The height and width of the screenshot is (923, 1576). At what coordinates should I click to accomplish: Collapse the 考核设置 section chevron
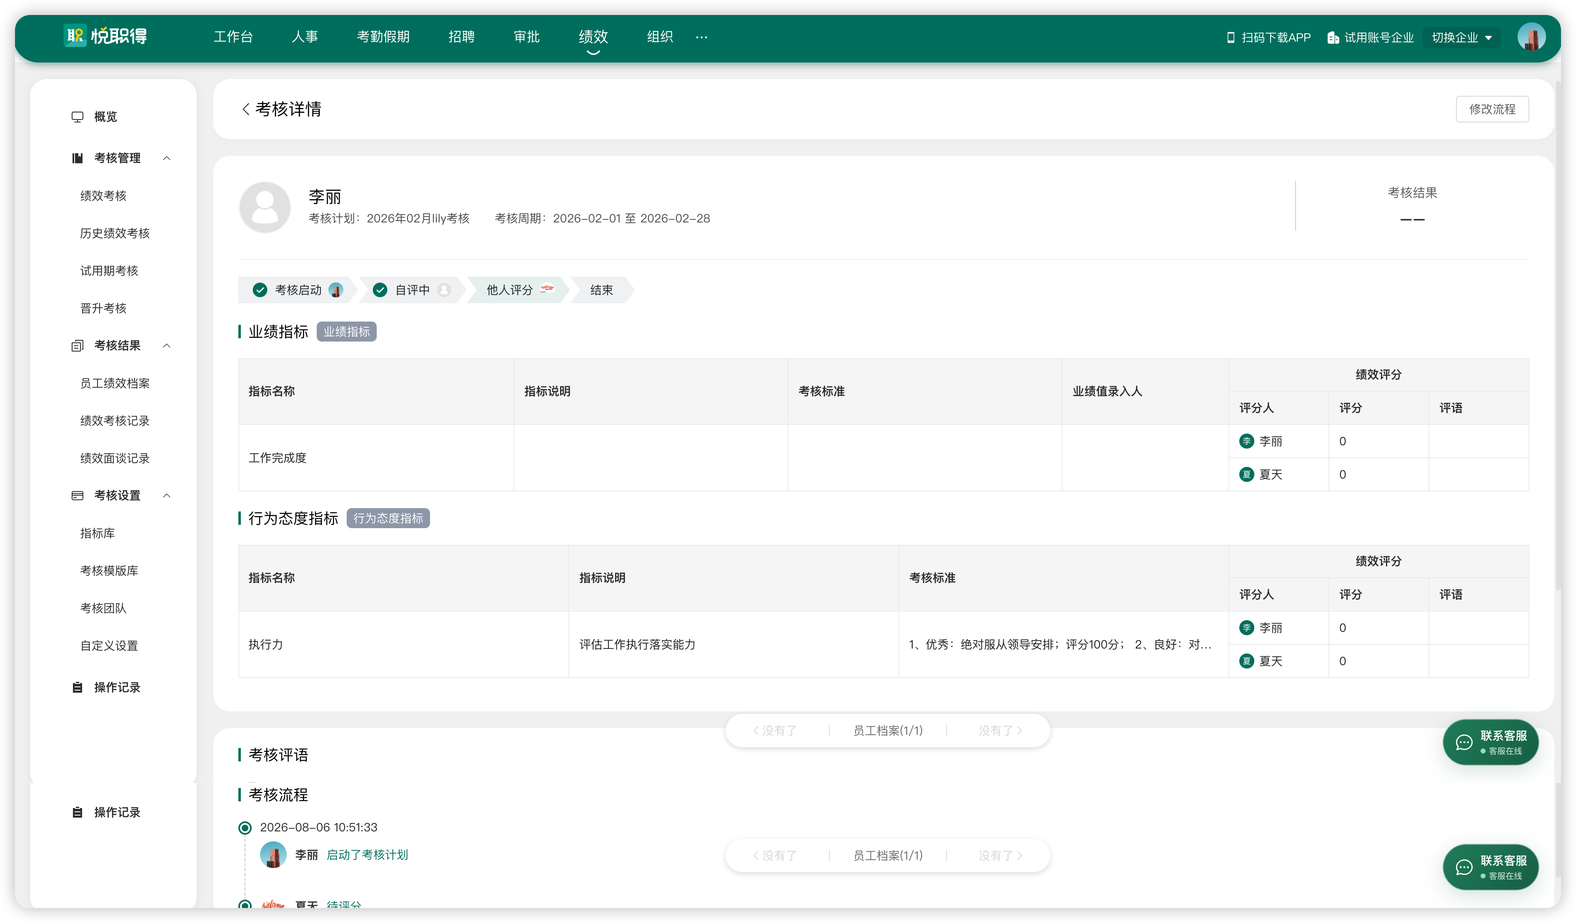pos(167,496)
